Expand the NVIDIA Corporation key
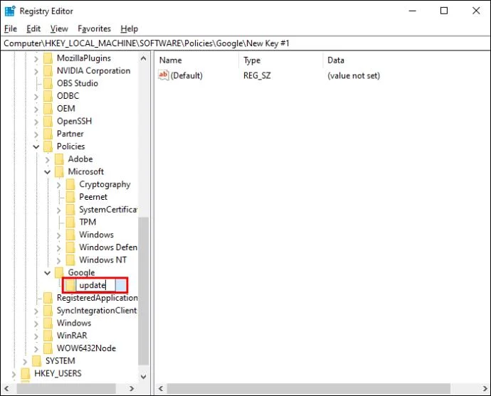 [36, 71]
